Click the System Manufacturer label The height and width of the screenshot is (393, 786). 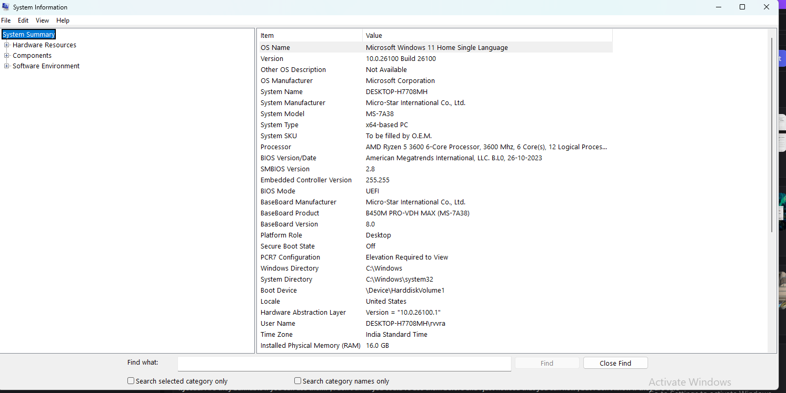point(293,103)
